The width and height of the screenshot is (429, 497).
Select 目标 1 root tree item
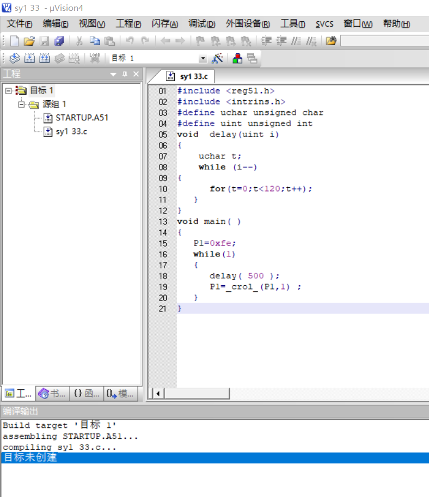(41, 91)
